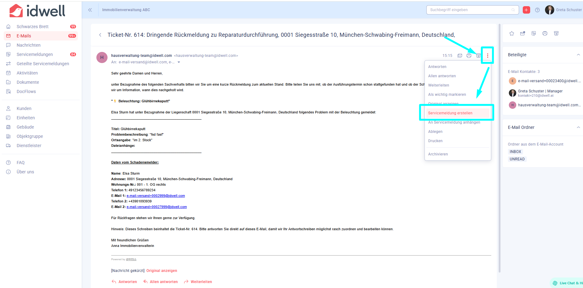Viewport: 583px width, 288px height.
Task: Select Allen antworten in the context menu
Action: pyautogui.click(x=442, y=76)
